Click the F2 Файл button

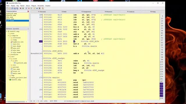pyautogui.click(x=64, y=12)
